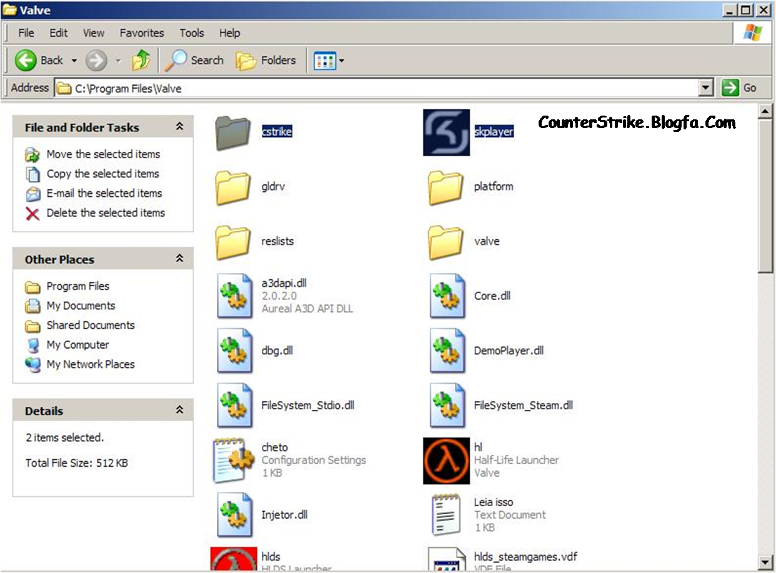Toggle the Folders pane button
The width and height of the screenshot is (776, 573).
tap(266, 60)
